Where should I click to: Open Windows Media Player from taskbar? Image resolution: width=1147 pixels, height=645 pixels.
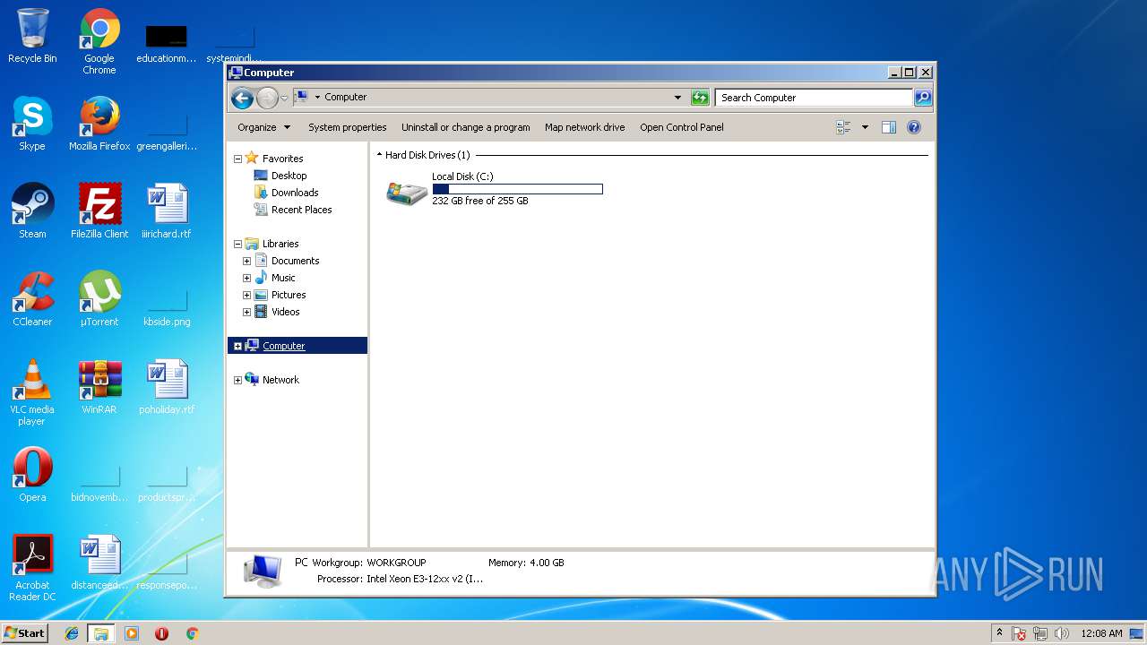pos(132,633)
